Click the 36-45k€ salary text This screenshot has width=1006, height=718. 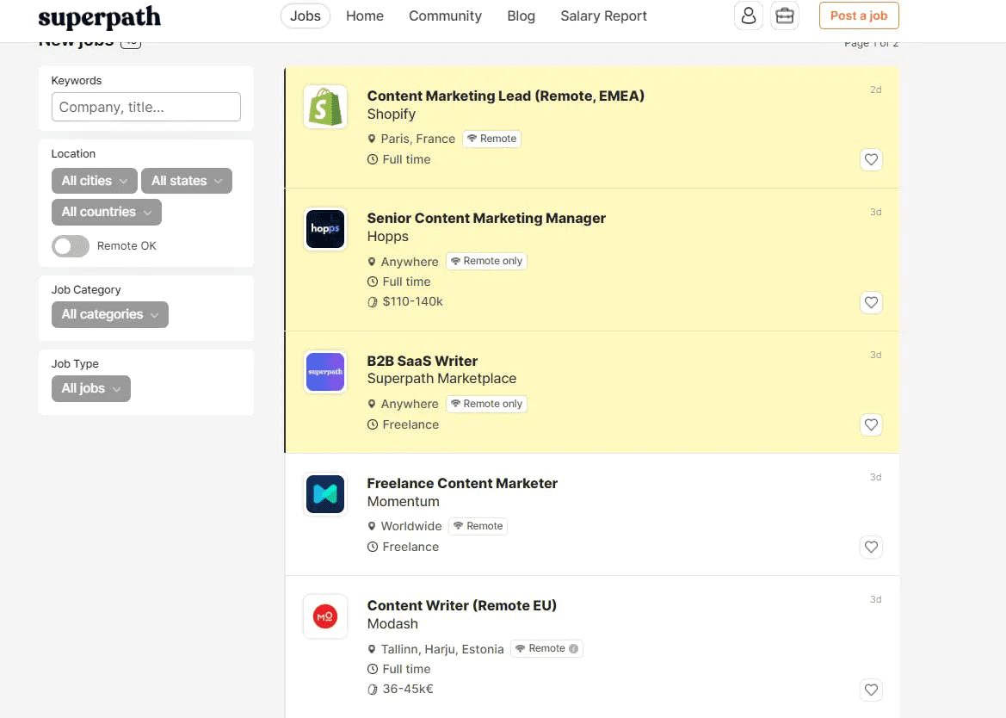(408, 689)
